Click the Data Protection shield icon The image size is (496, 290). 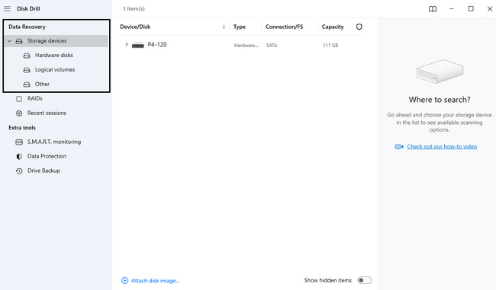(19, 157)
